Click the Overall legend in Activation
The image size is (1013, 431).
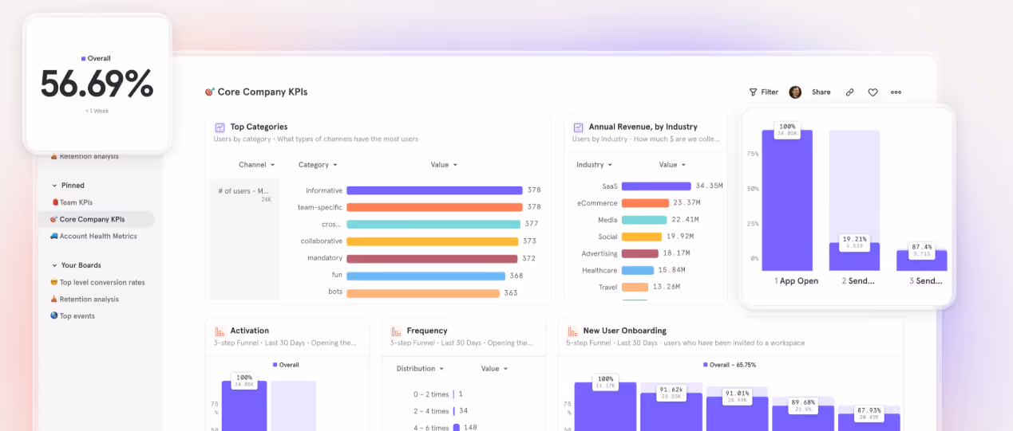point(286,365)
